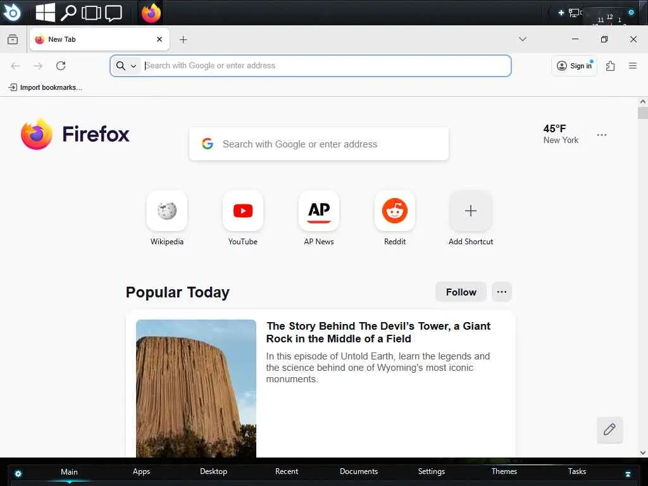Expand the list all tabs chevron
Viewport: 648px width, 486px height.
tap(522, 39)
